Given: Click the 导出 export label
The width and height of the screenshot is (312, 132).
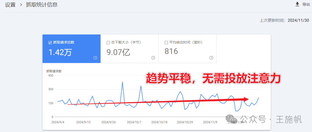Looking at the screenshot, I should click(306, 5).
